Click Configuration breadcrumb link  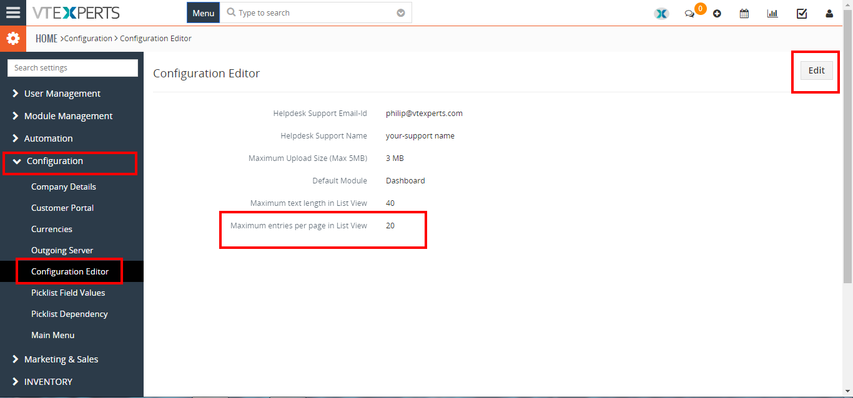click(88, 39)
